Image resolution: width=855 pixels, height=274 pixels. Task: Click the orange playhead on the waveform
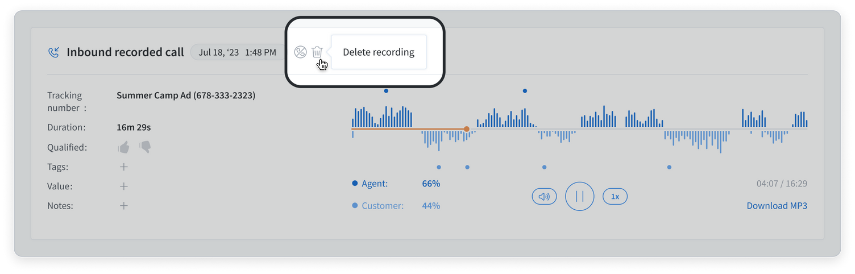[x=467, y=129]
